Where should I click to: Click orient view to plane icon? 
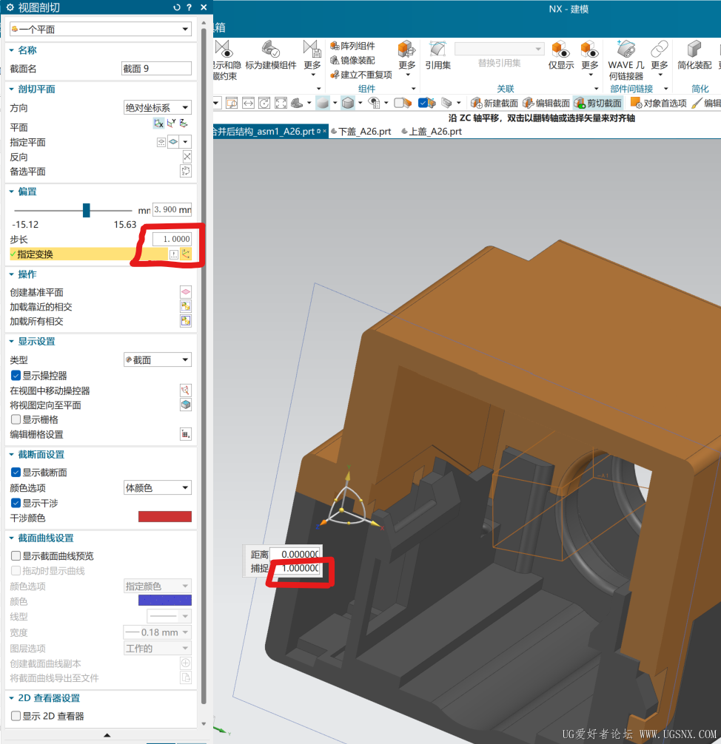click(x=186, y=405)
